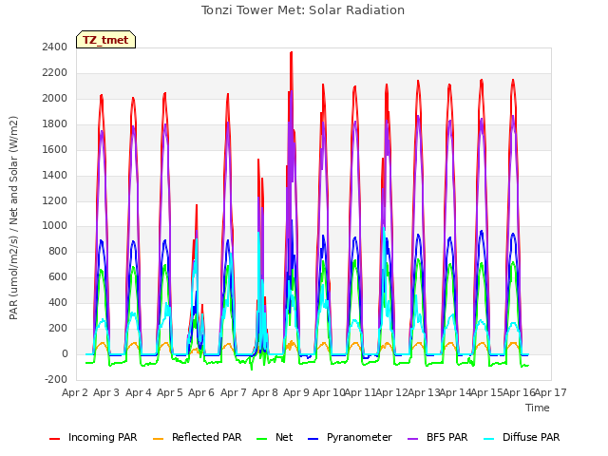
Task: Click the 400 y-axis tick label
Action: (x=58, y=302)
